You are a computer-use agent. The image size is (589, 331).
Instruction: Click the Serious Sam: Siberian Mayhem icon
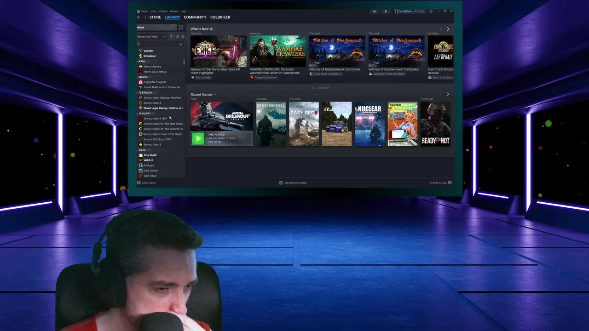(141, 97)
